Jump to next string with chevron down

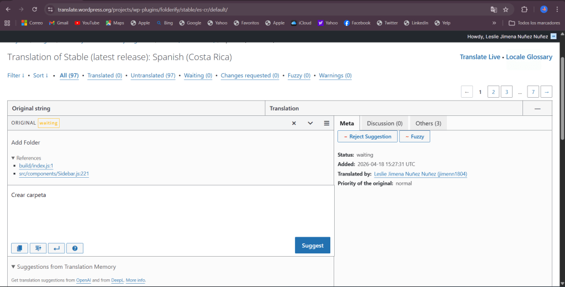pos(310,123)
